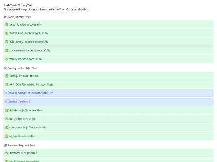The height and width of the screenshot is (162, 217).
Task: Click the 'localStorage supported' text at the bottom
Action: [24, 161]
